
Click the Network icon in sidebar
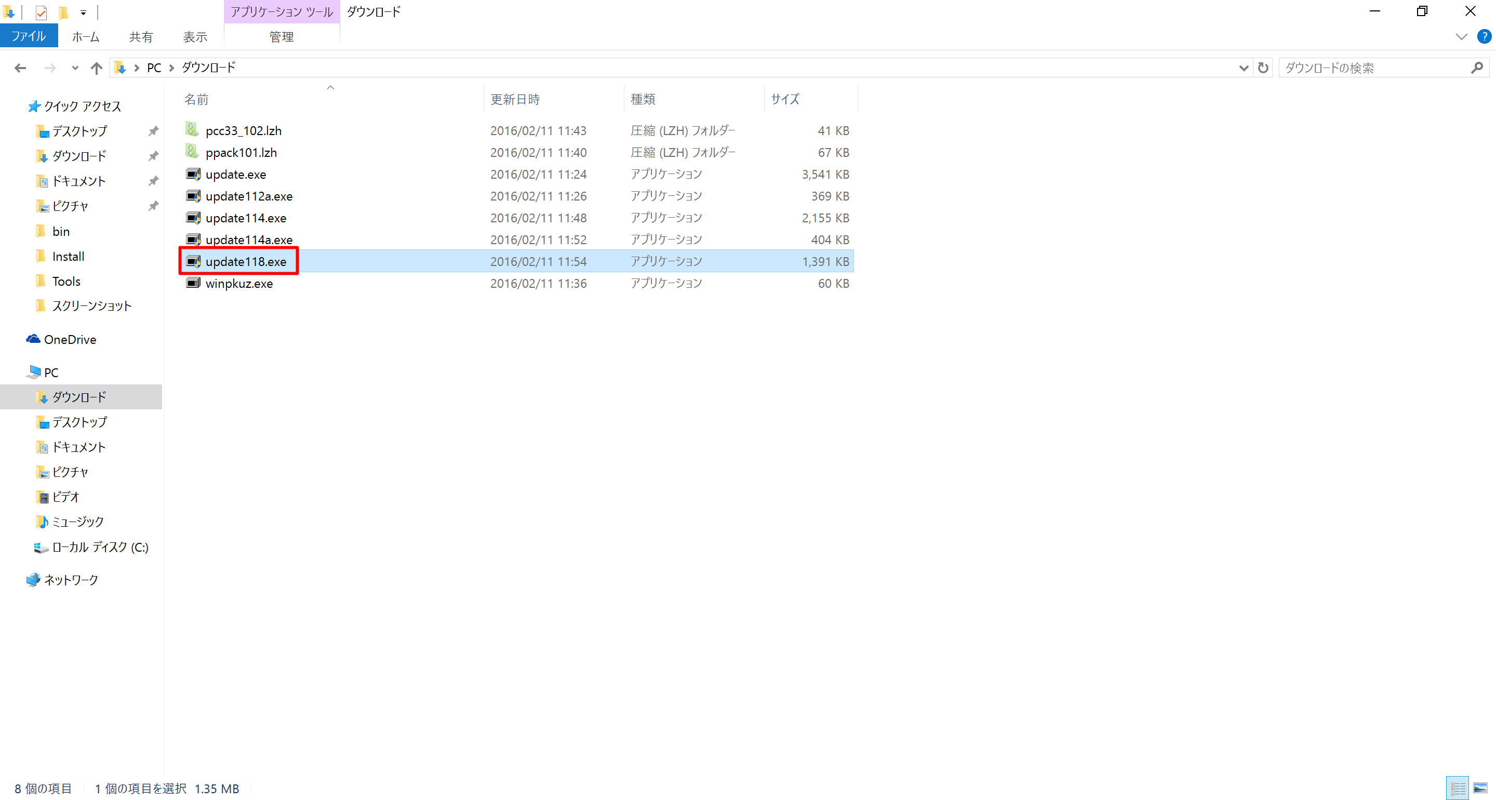(x=33, y=579)
